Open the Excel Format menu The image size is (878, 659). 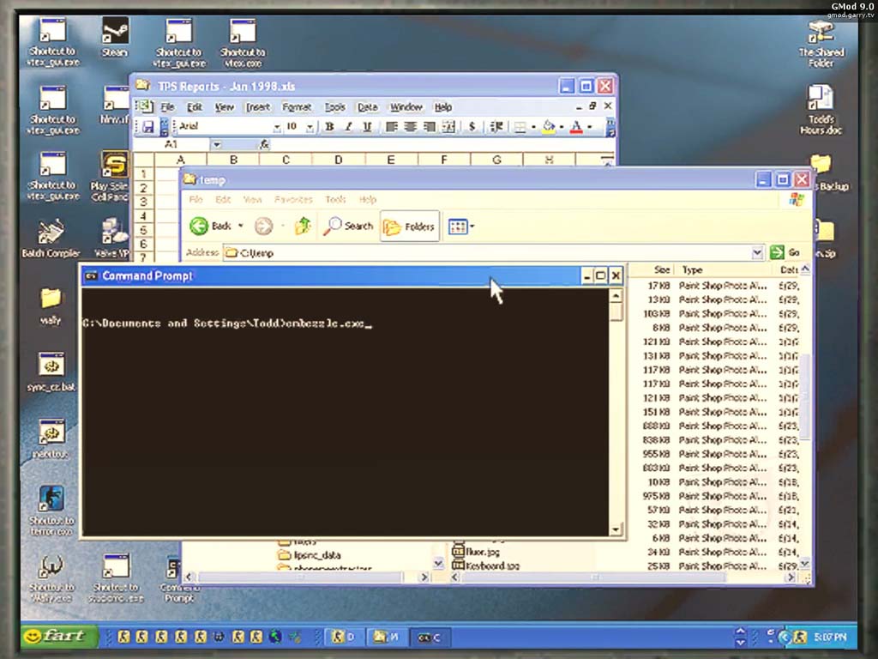tap(296, 107)
